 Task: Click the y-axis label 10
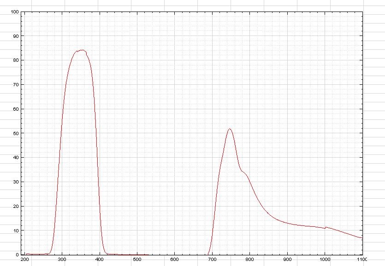tap(16, 231)
